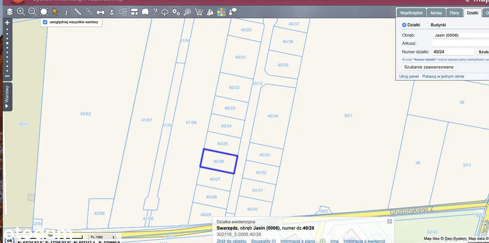489x243 pixels.
Task: Select the Budynki radio button
Action: [427, 25]
